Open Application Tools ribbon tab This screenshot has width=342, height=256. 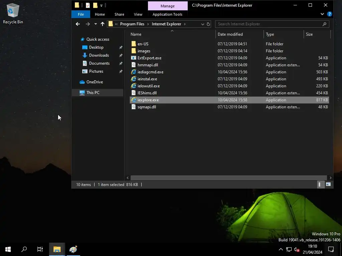167,14
